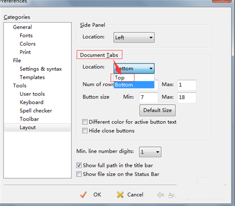Uncheck Show full path in title bar
Image resolution: width=235 pixels, height=206 pixels.
coord(79,165)
